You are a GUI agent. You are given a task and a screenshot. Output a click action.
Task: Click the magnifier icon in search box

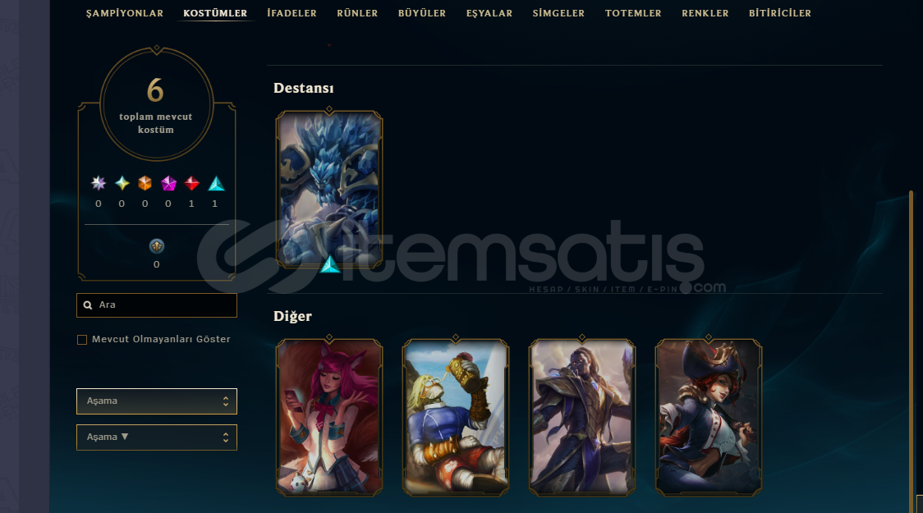(x=88, y=305)
